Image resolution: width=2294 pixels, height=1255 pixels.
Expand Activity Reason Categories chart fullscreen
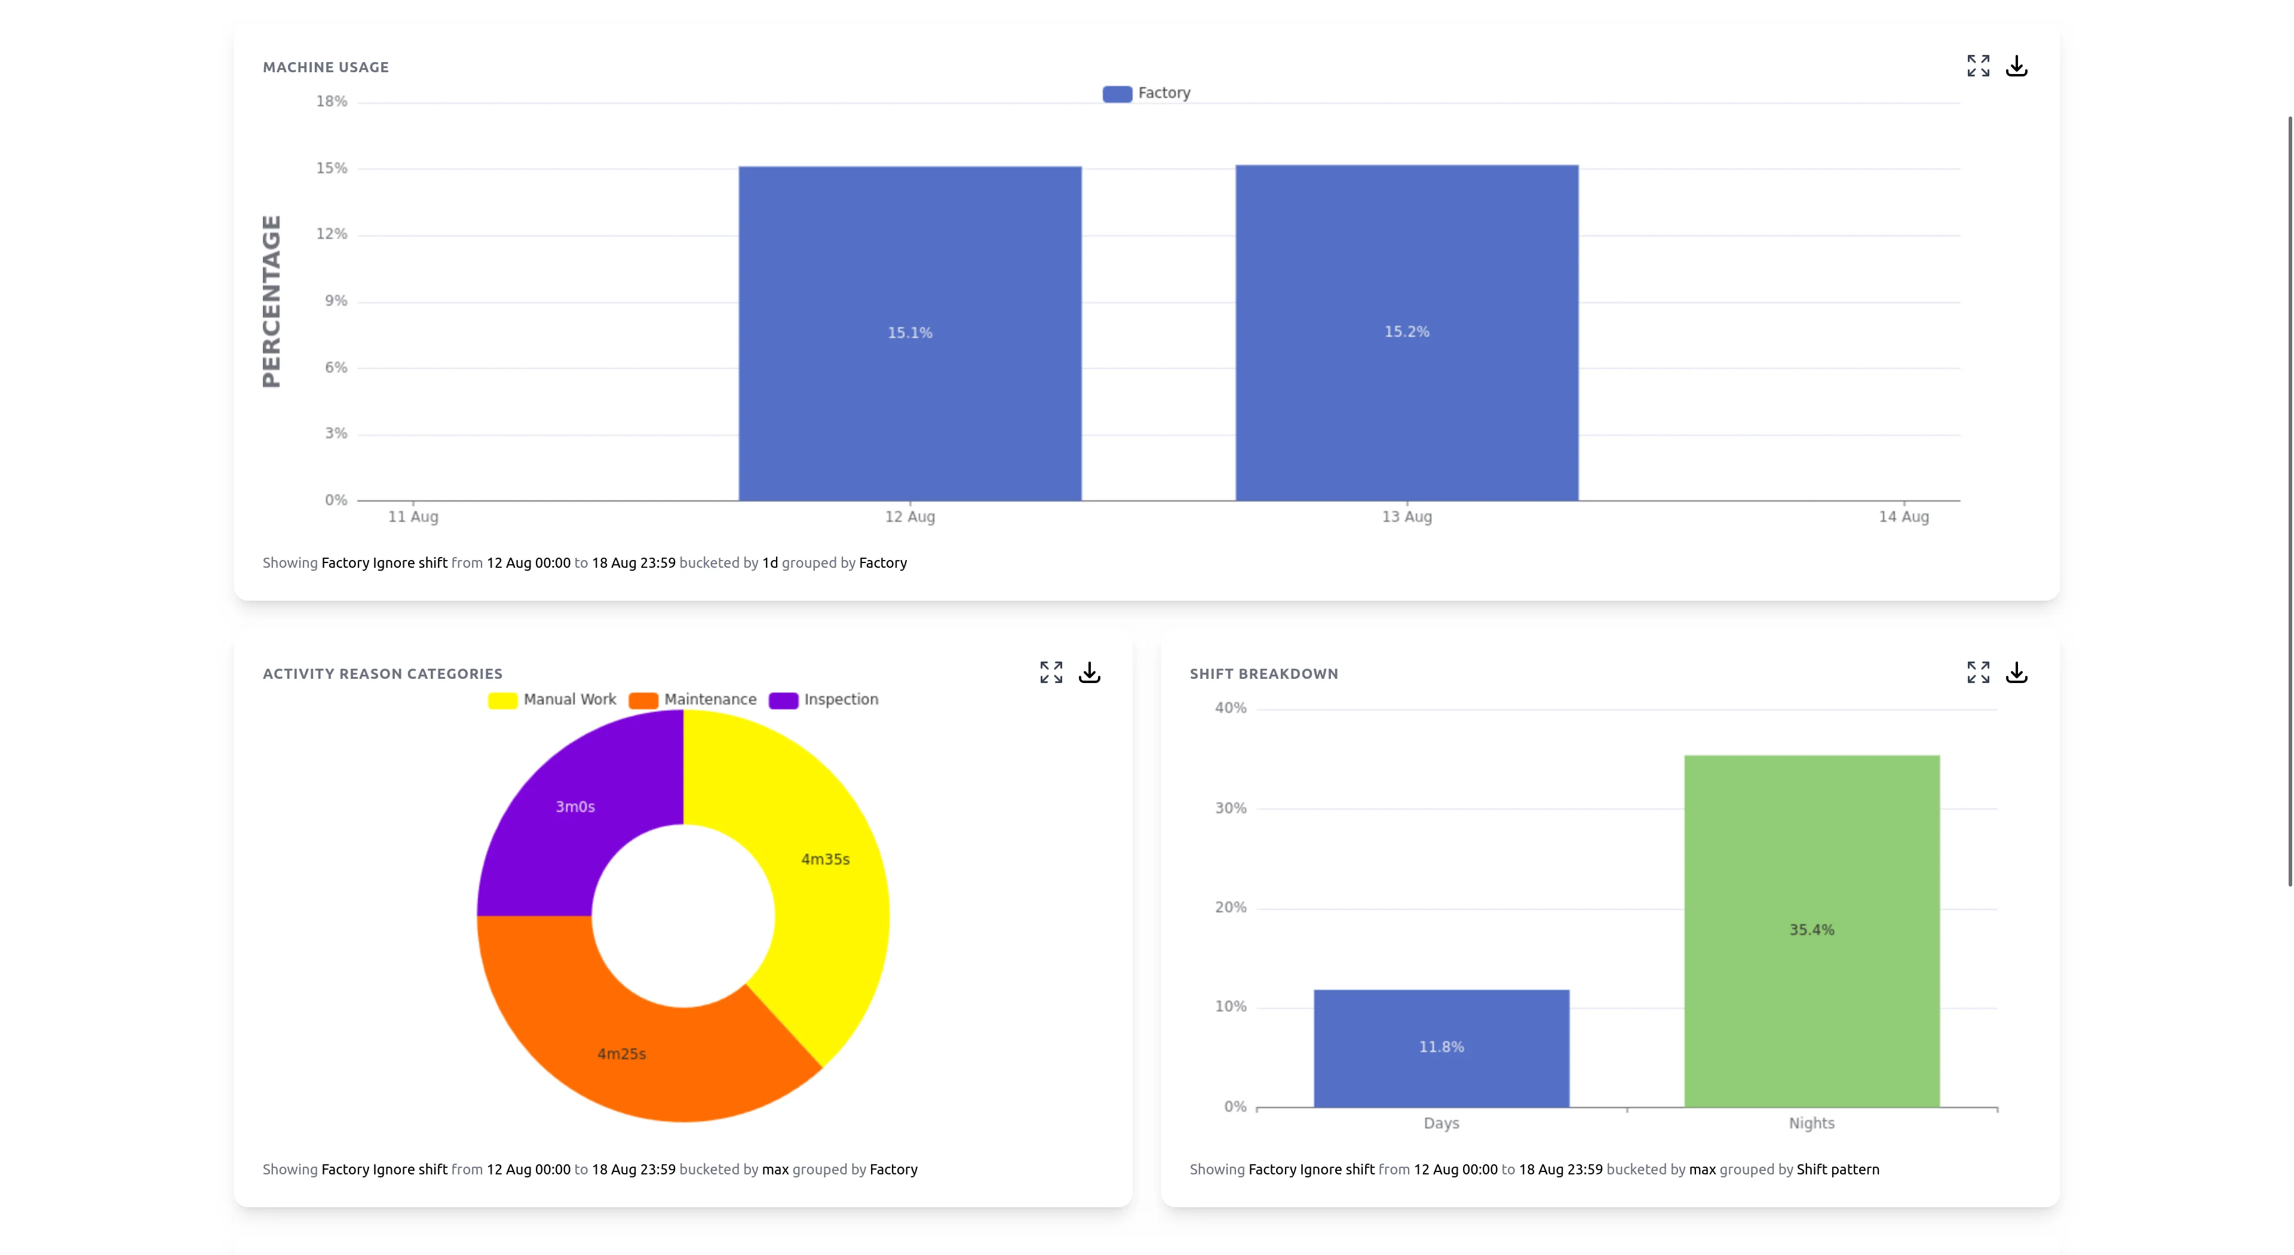(1051, 672)
